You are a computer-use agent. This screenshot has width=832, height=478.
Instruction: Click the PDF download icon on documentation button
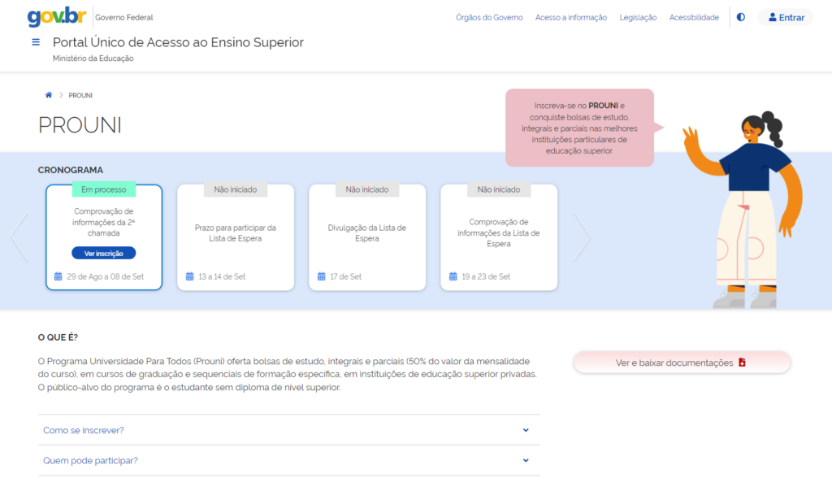742,363
